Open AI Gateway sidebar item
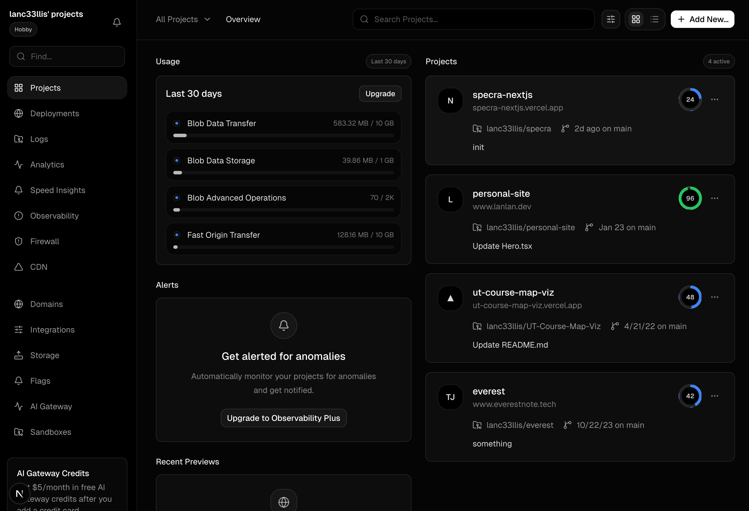 click(x=51, y=406)
